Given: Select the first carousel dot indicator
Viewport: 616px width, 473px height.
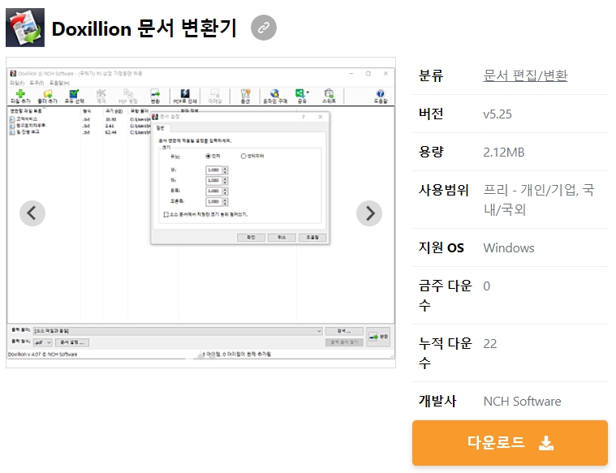Looking at the screenshot, I should pyautogui.click(x=200, y=357).
